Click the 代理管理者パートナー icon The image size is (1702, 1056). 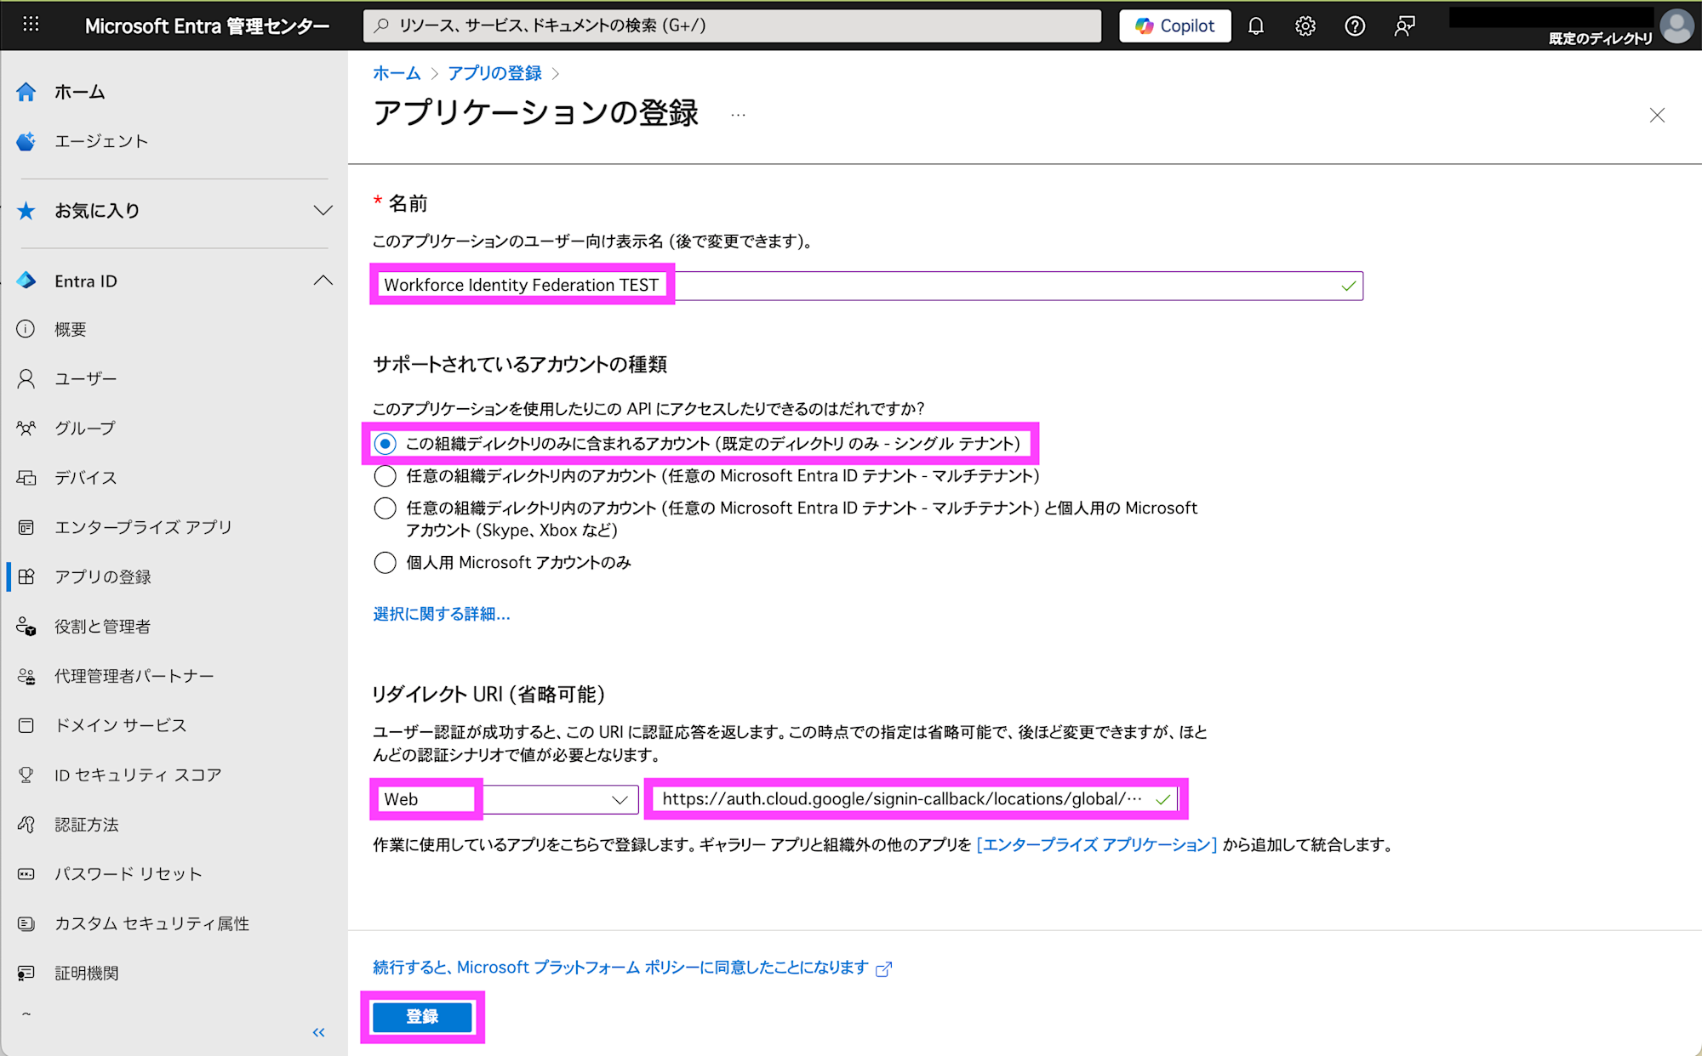tap(26, 676)
